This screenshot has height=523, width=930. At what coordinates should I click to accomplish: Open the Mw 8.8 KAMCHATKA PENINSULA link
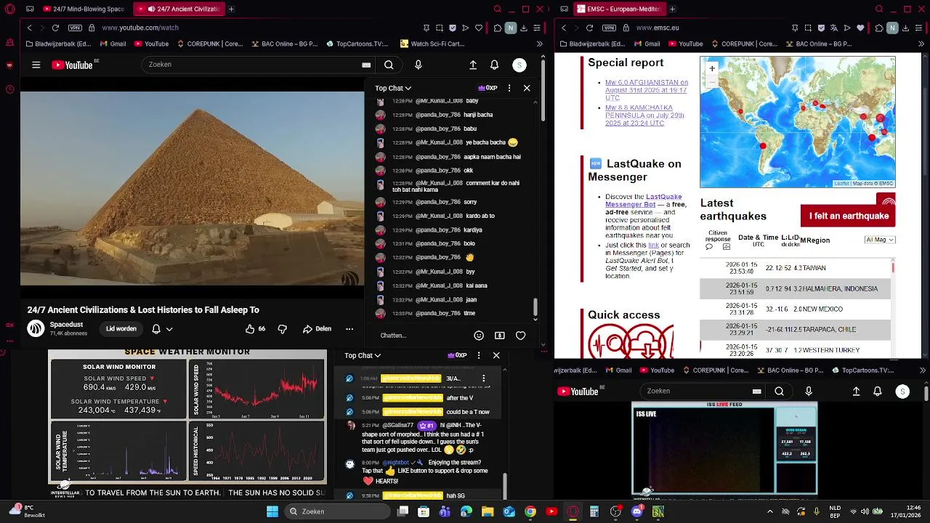(644, 115)
